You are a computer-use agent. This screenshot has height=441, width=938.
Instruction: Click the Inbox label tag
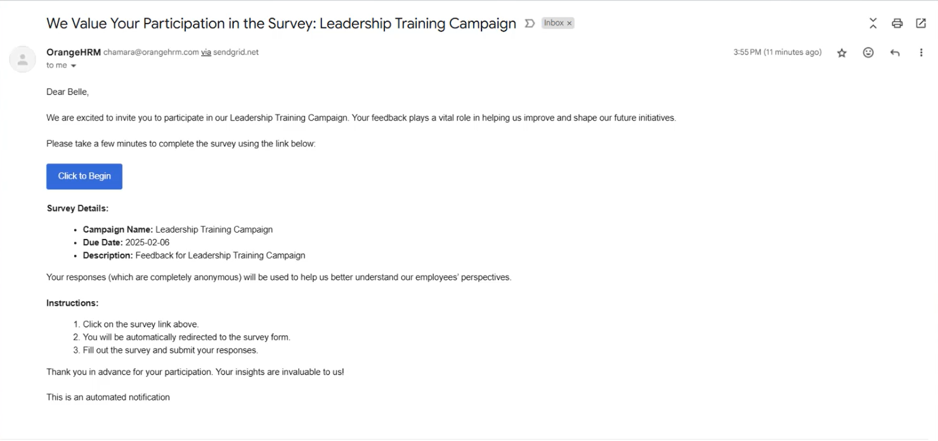coord(554,23)
